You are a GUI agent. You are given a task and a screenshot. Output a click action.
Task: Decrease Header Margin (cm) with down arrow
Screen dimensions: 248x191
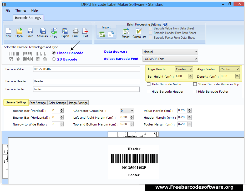pyautogui.click(x=189, y=119)
